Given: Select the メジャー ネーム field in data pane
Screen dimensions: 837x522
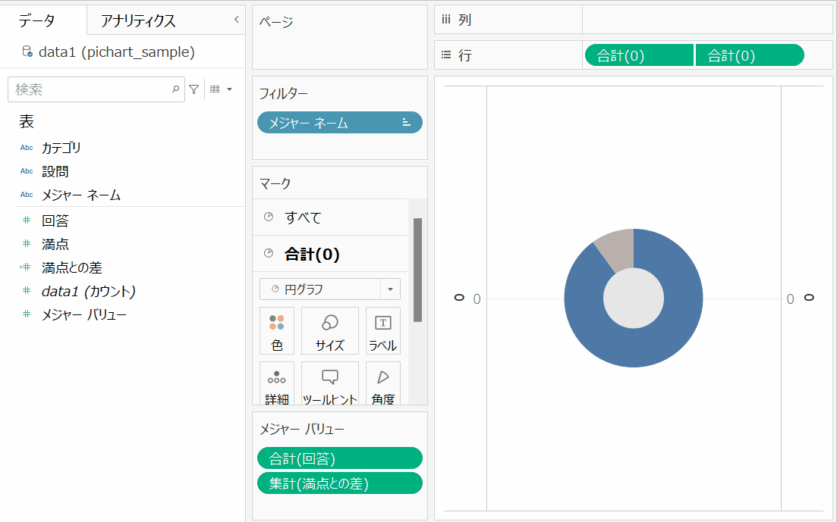Looking at the screenshot, I should point(81,195).
